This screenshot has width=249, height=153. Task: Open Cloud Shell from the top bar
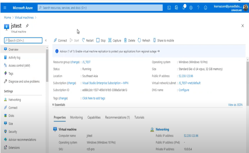(x=169, y=8)
